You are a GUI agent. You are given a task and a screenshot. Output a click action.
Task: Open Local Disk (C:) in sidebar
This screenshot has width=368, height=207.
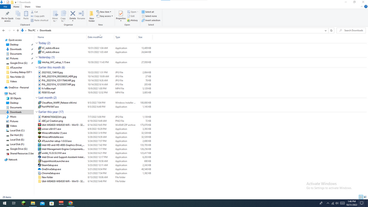17,131
